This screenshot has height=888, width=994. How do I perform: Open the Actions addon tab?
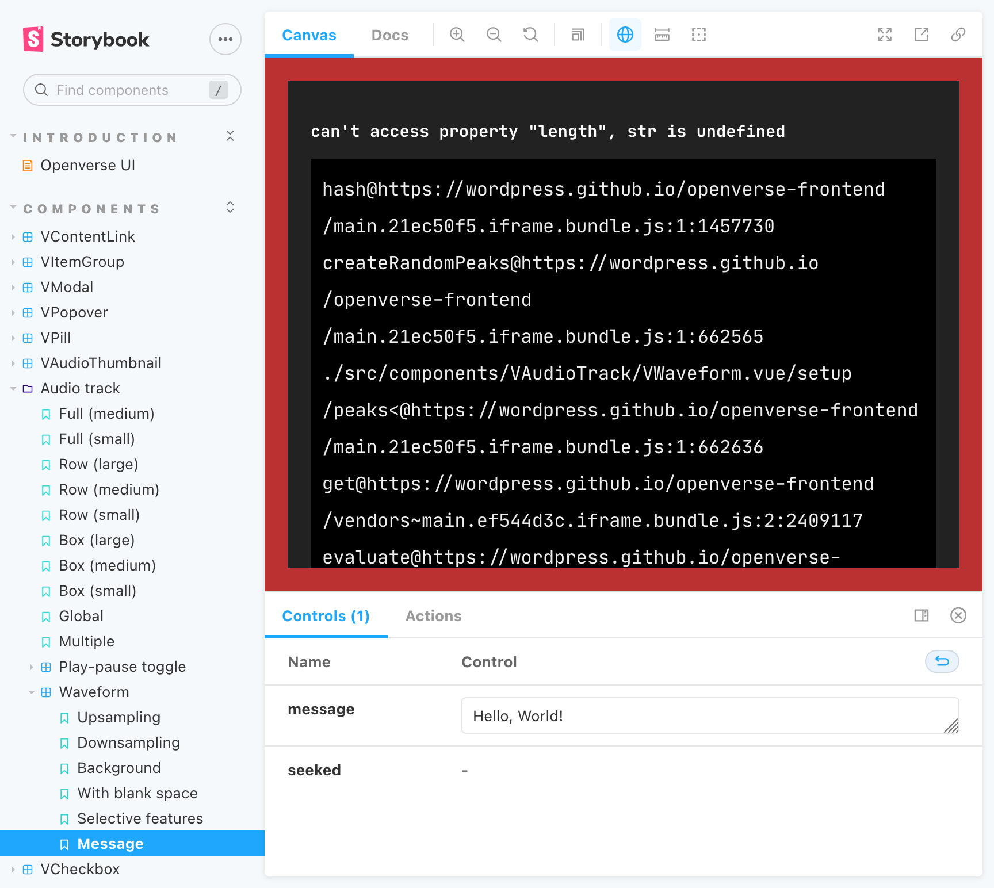point(434,616)
